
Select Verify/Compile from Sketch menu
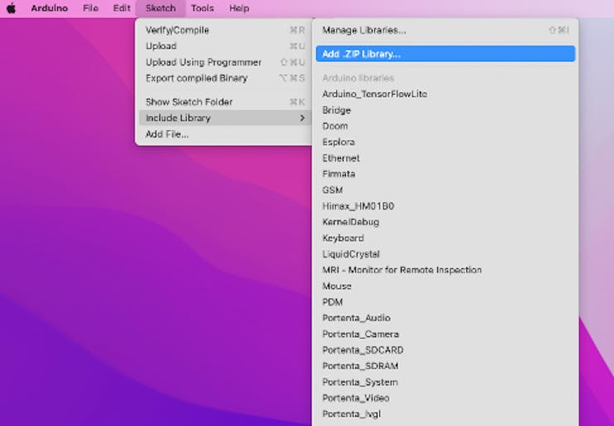point(178,31)
